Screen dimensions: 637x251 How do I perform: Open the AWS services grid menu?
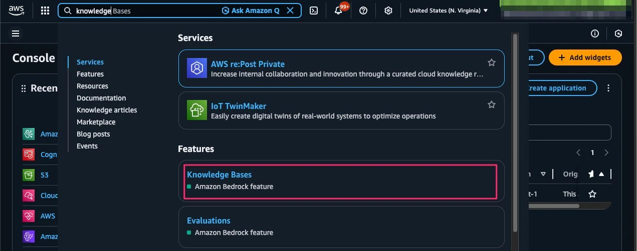pyautogui.click(x=45, y=10)
